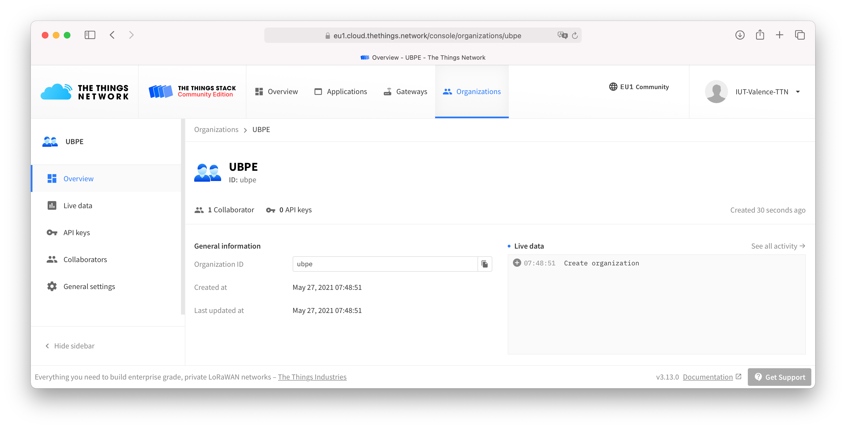Click the large UBPE organization icon
The width and height of the screenshot is (846, 429).
click(x=208, y=173)
